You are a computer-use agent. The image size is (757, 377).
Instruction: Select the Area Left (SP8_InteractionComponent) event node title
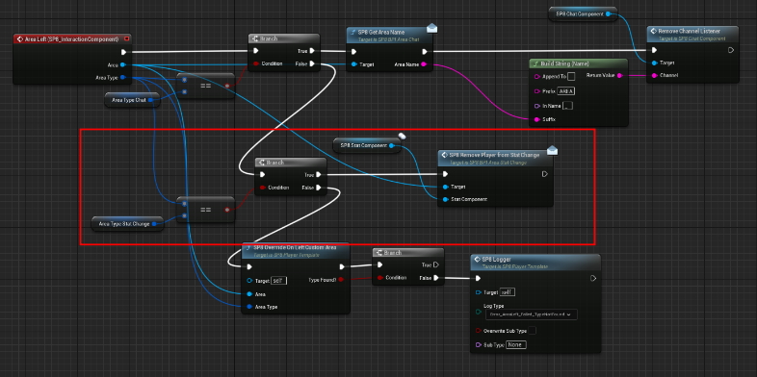click(71, 39)
